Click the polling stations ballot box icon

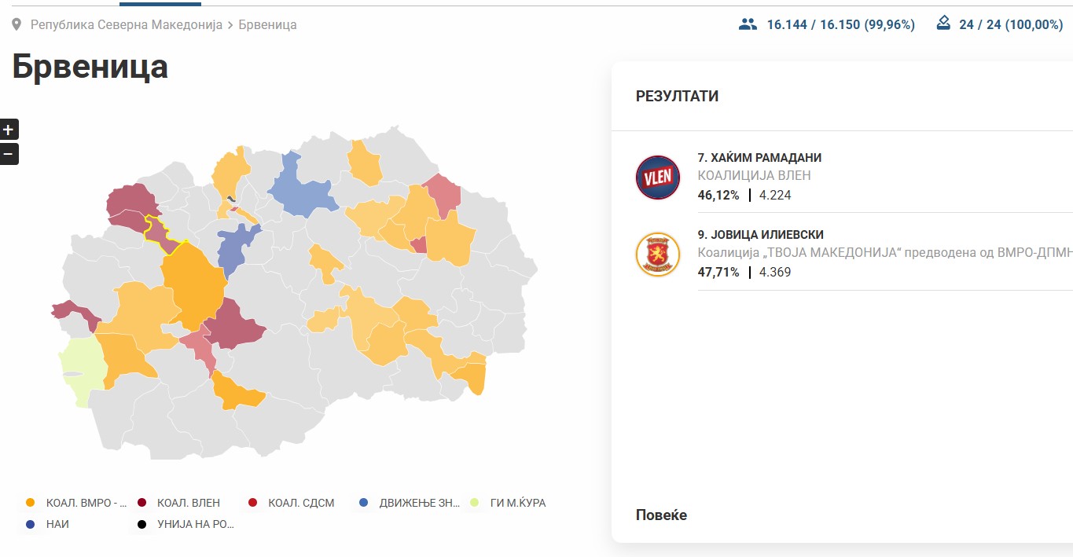(944, 24)
